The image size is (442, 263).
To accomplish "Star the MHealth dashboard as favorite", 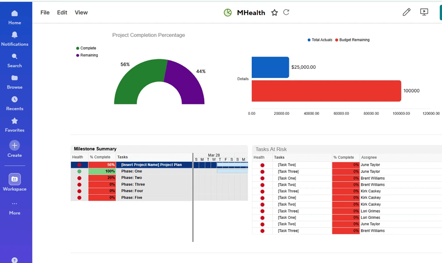I will pos(274,12).
